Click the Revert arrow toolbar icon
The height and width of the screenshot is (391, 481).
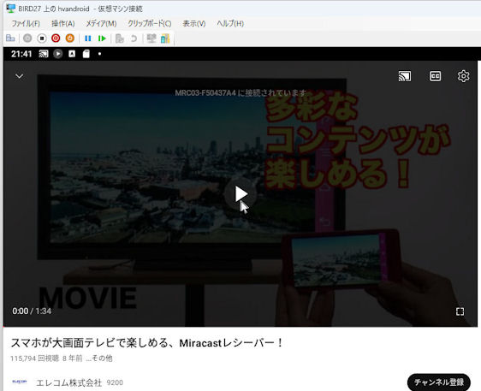(x=134, y=39)
